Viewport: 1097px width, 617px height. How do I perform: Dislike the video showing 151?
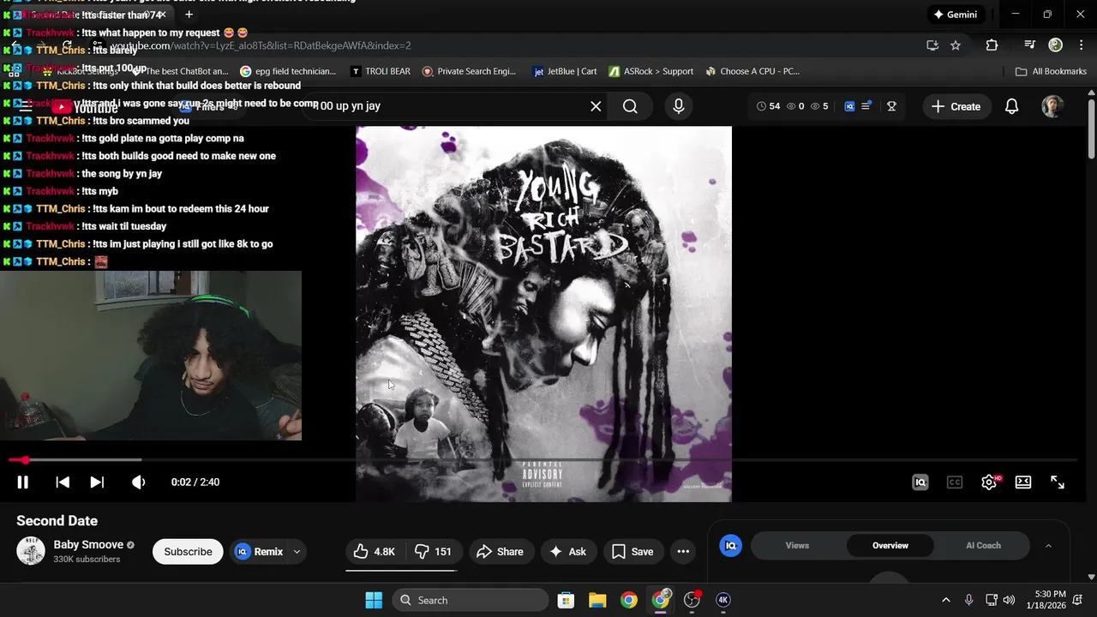click(x=433, y=552)
